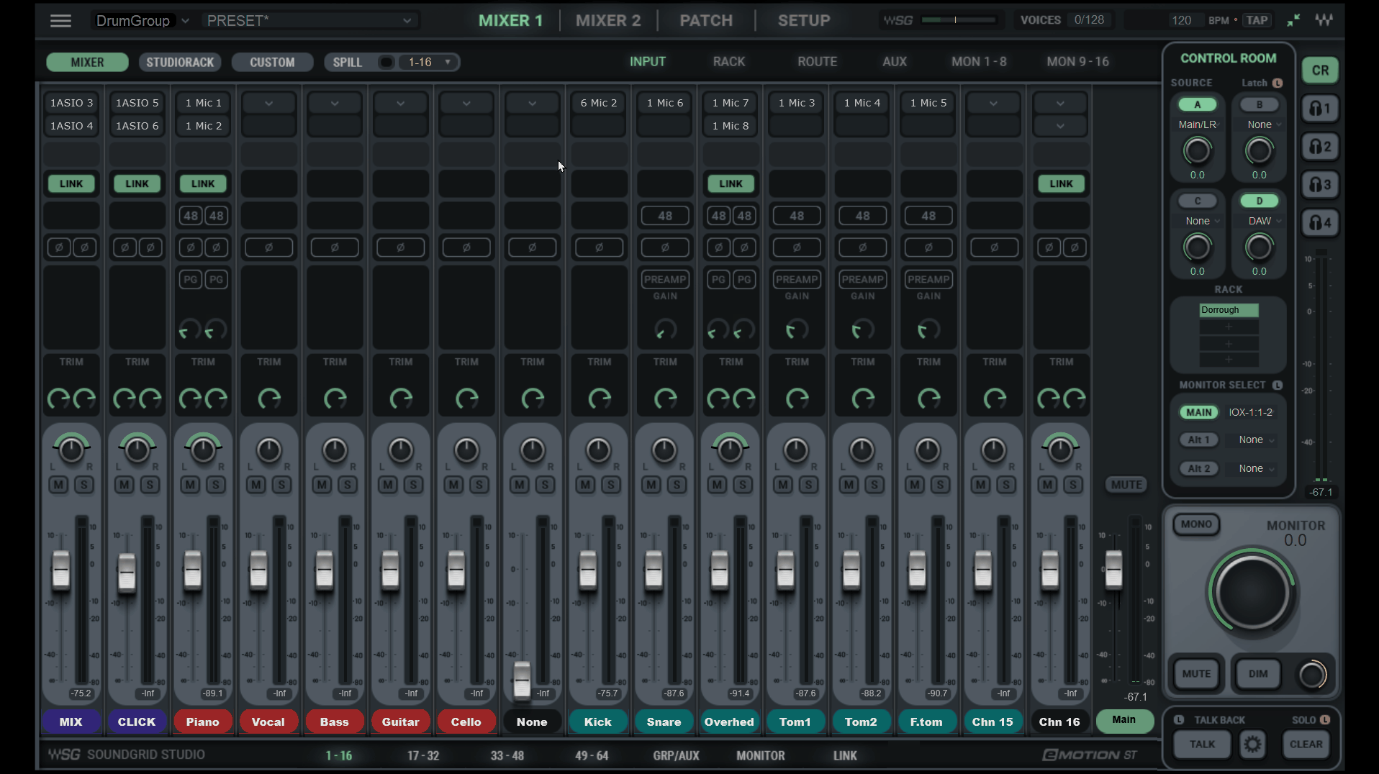Enable 48V phantom power on Snare channel

pos(664,216)
